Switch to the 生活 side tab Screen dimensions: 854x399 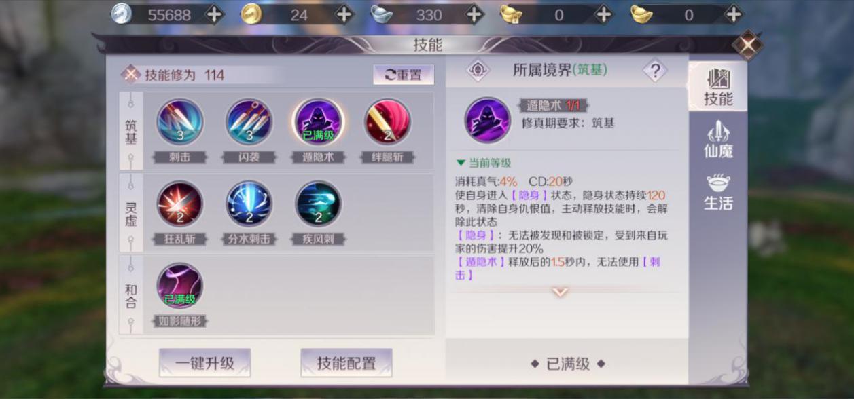pos(718,192)
